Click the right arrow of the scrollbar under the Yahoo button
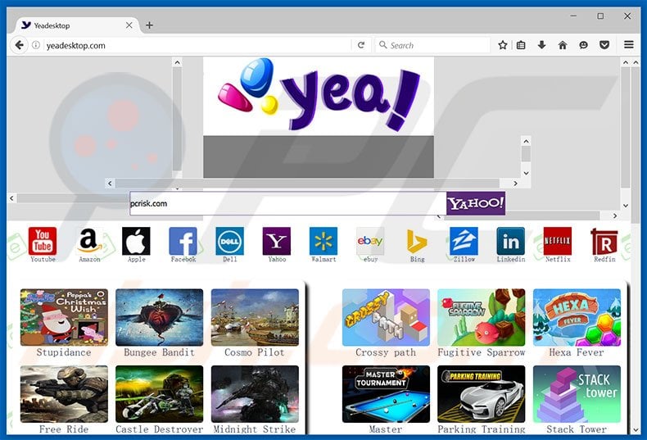 (x=615, y=215)
